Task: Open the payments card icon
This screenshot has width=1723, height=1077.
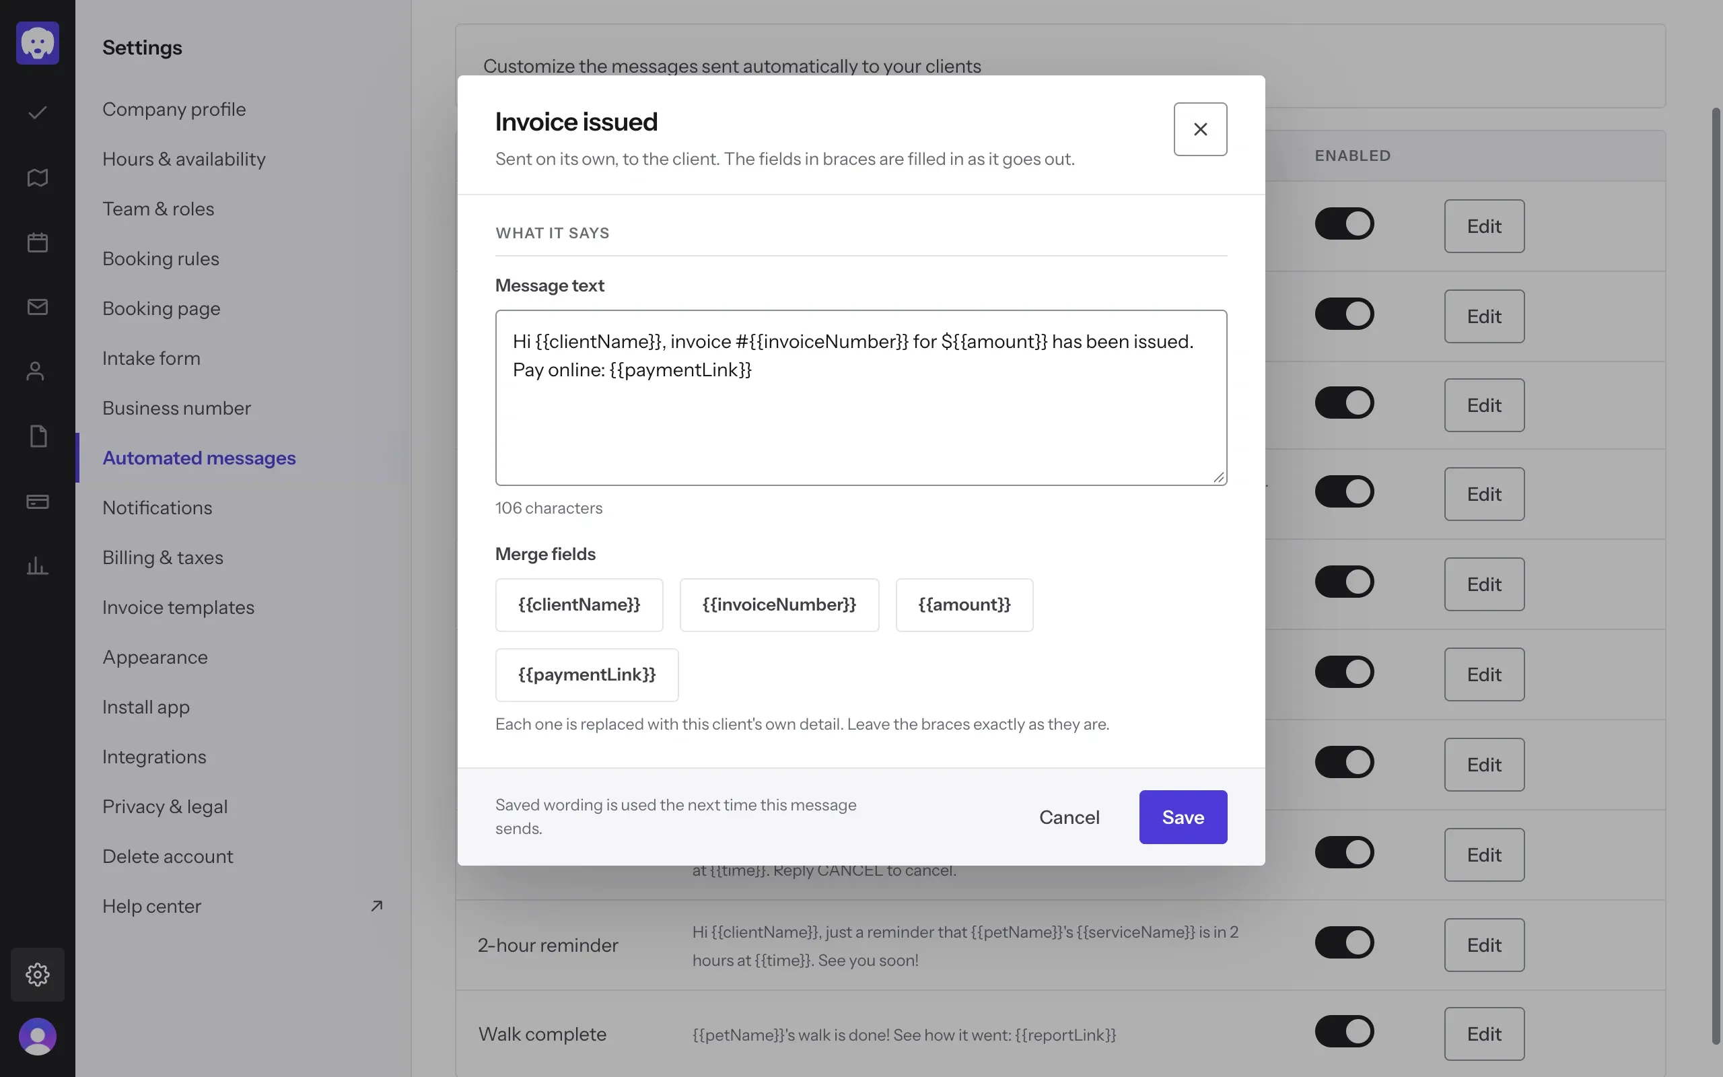Action: point(38,501)
